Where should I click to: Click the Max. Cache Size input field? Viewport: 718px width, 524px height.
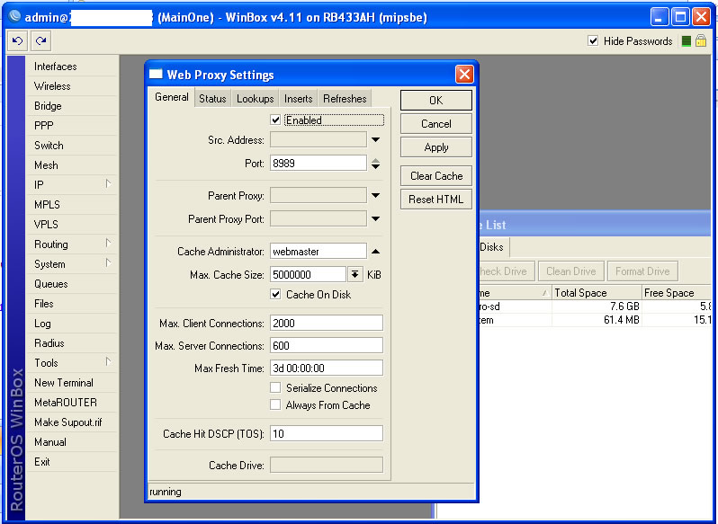(x=309, y=274)
